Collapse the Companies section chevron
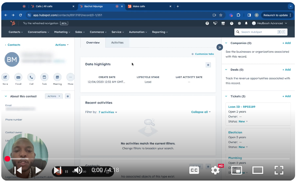 pos(226,43)
